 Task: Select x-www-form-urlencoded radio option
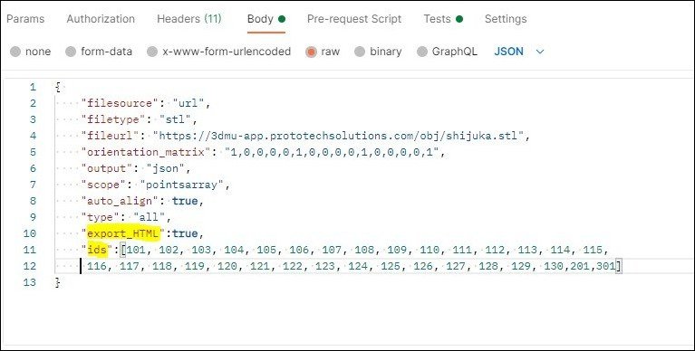152,52
